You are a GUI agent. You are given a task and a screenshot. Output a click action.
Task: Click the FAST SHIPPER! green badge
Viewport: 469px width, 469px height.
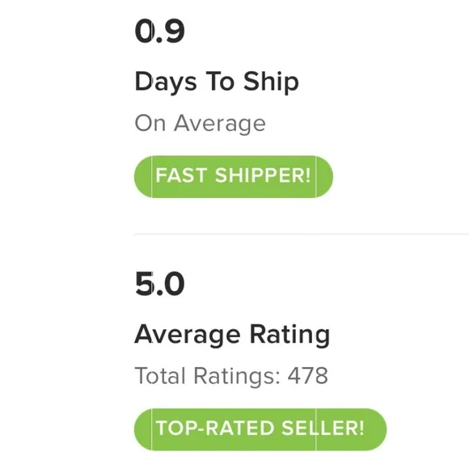coord(234,176)
